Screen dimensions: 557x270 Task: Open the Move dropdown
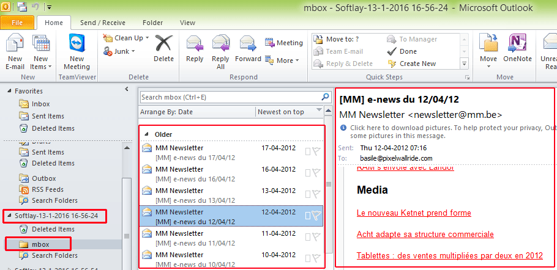coord(488,53)
